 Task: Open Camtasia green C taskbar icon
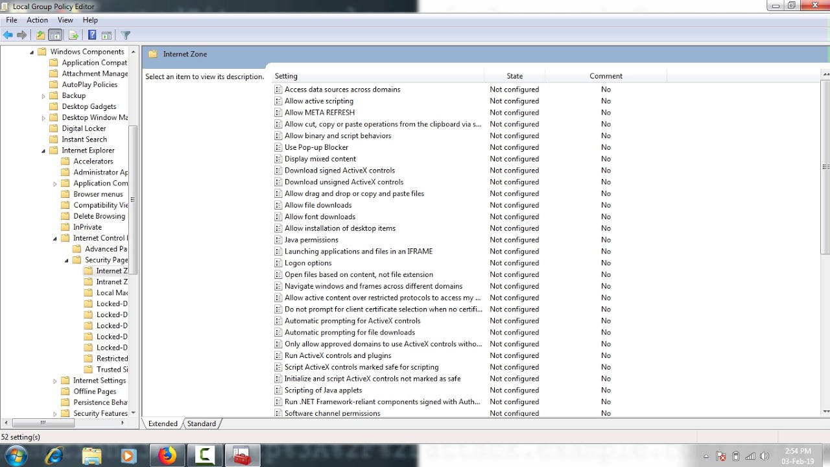coord(205,456)
